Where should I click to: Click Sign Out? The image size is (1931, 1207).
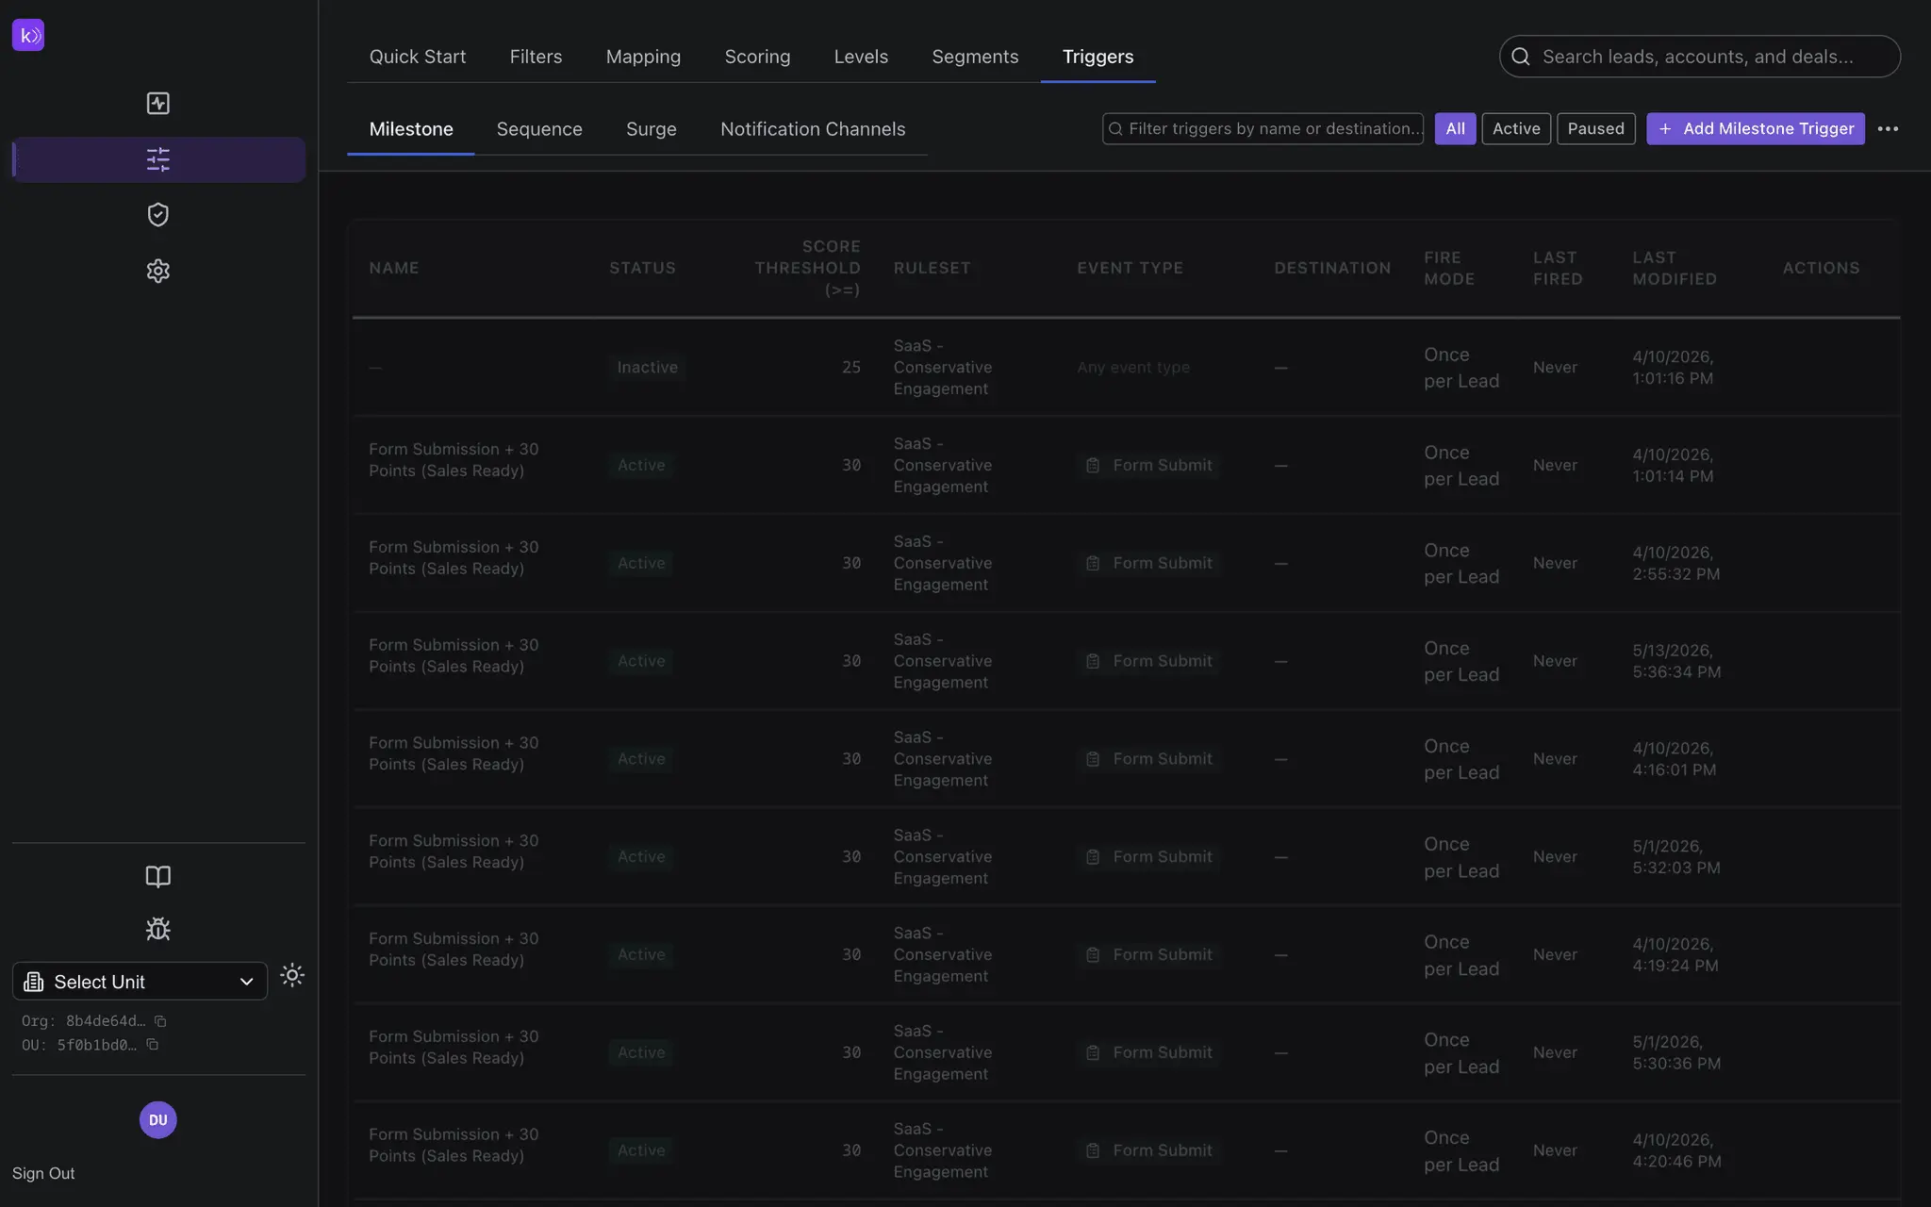pyautogui.click(x=43, y=1173)
